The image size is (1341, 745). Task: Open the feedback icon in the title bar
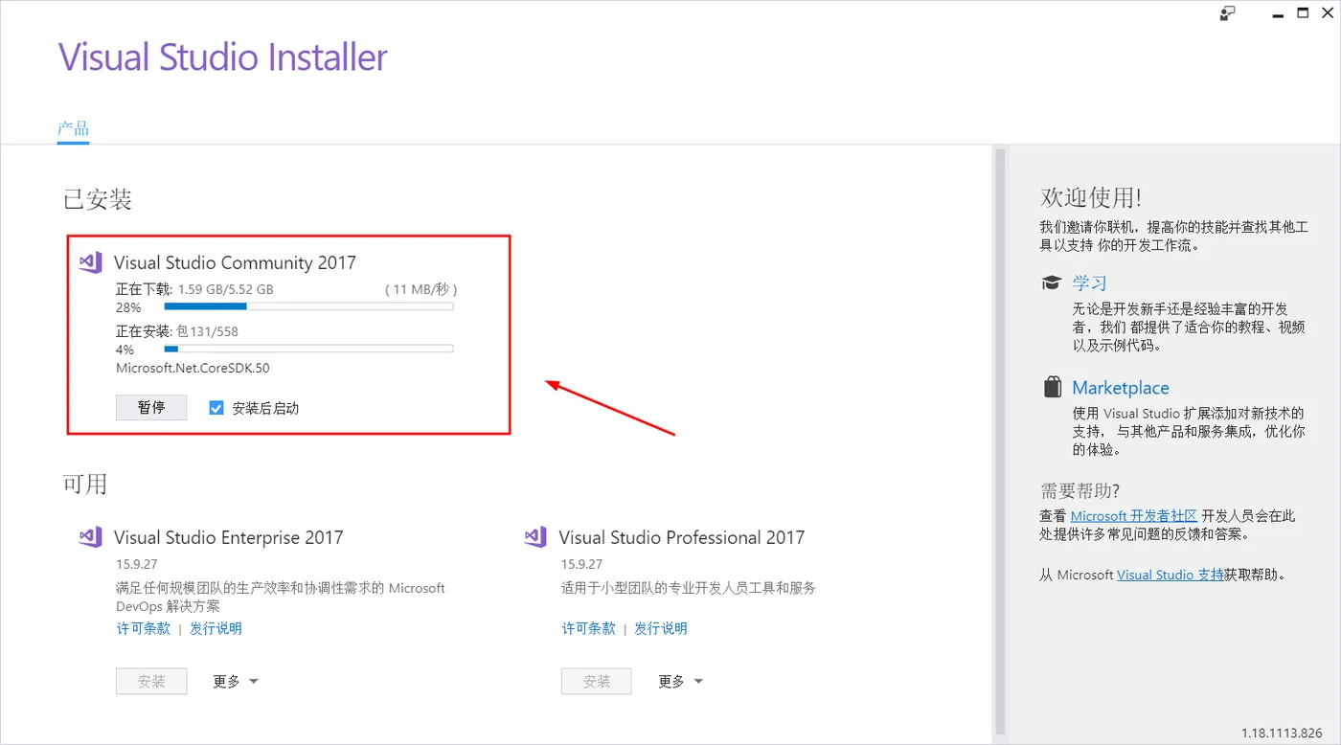pos(1227,12)
